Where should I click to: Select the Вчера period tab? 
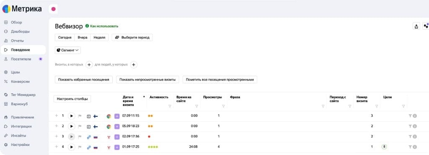click(83, 37)
